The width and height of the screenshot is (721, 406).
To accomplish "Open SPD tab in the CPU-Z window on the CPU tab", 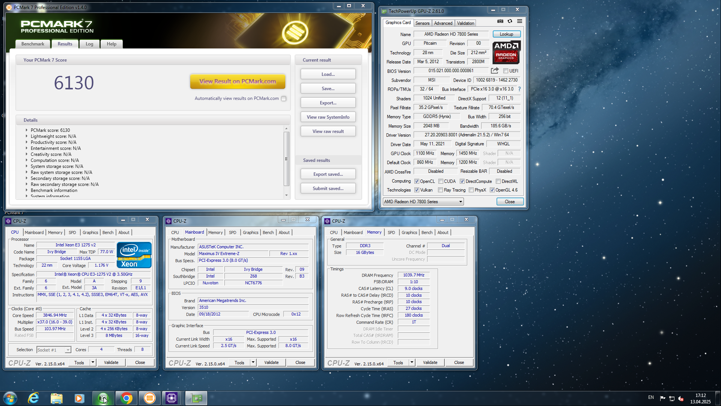I will tap(72, 232).
